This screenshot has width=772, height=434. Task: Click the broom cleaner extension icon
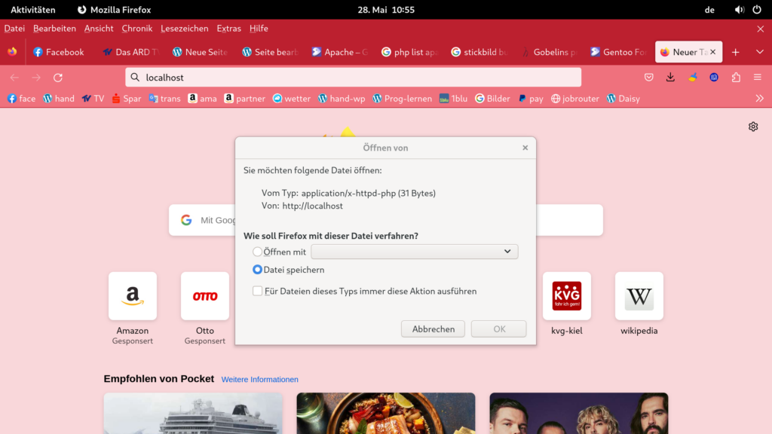(692, 78)
